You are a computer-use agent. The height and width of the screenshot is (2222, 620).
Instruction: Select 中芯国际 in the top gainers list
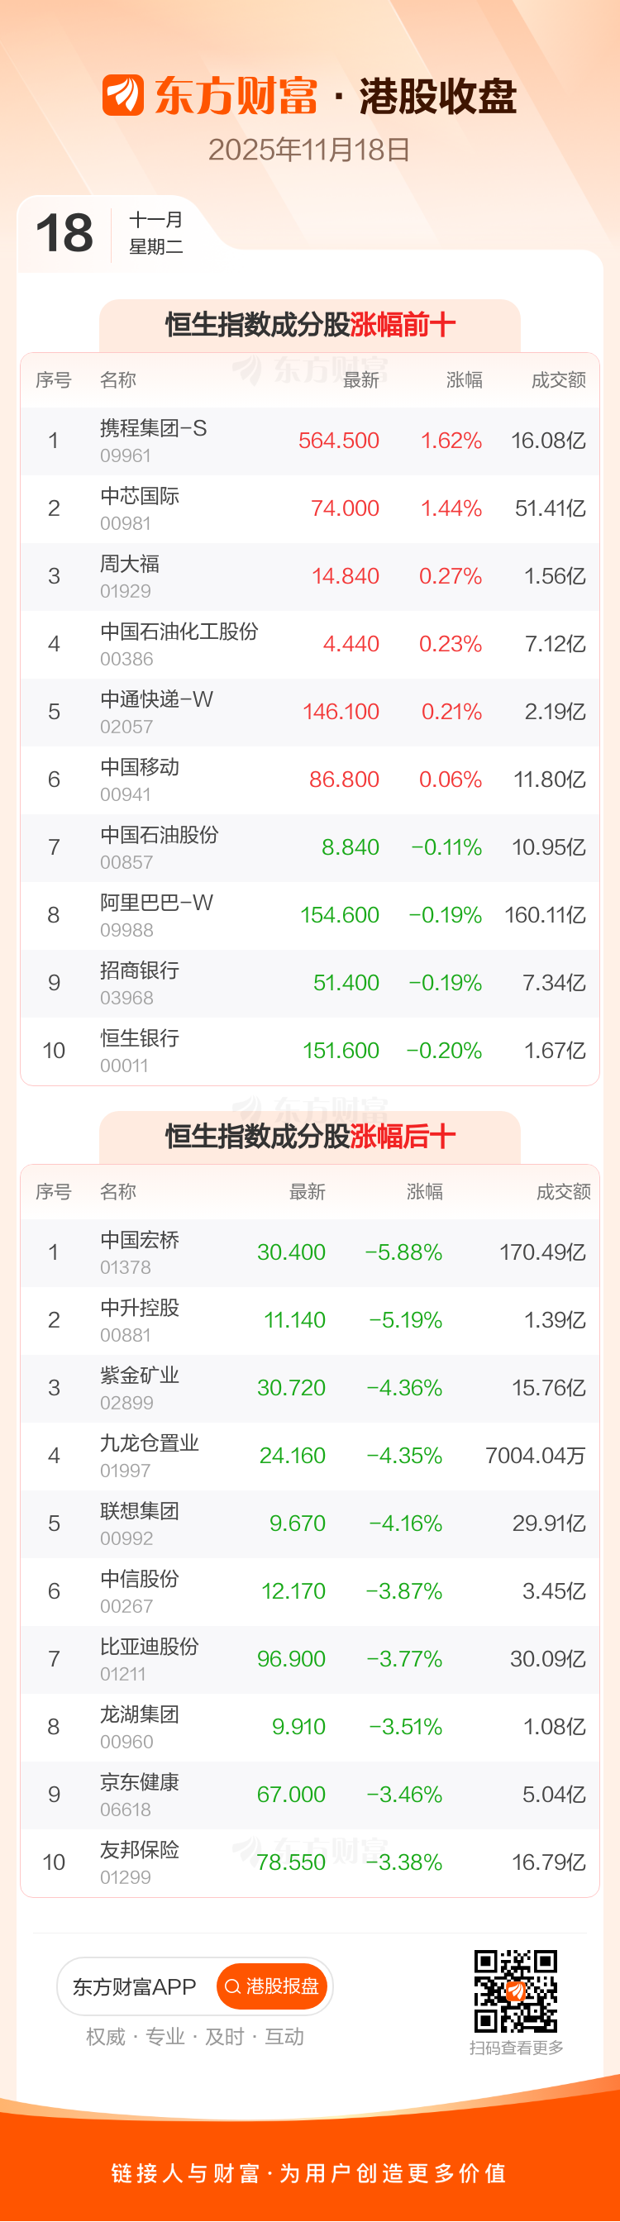pyautogui.click(x=140, y=496)
